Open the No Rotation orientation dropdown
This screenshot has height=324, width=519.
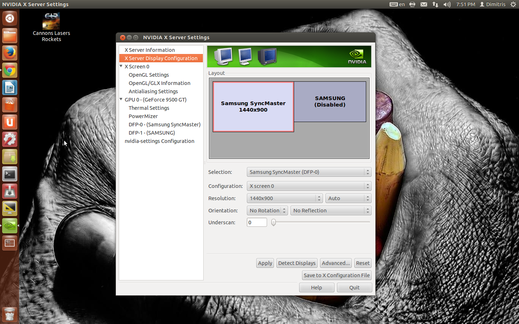(267, 211)
